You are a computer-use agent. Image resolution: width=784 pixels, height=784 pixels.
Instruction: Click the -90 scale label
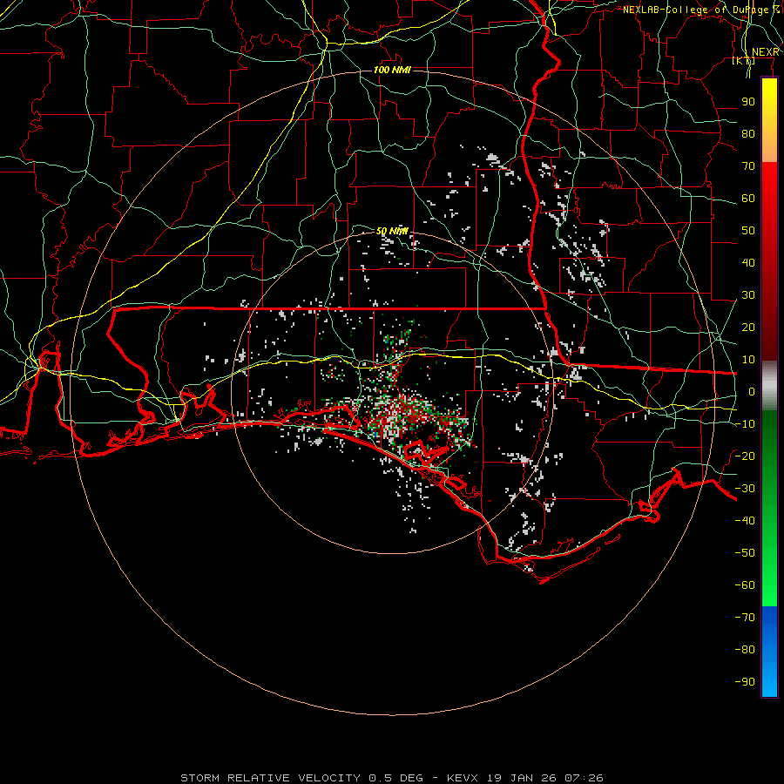[746, 681]
